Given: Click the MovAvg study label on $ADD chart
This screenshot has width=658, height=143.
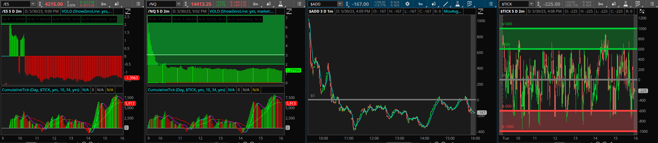Looking at the screenshot, I should coord(453,11).
